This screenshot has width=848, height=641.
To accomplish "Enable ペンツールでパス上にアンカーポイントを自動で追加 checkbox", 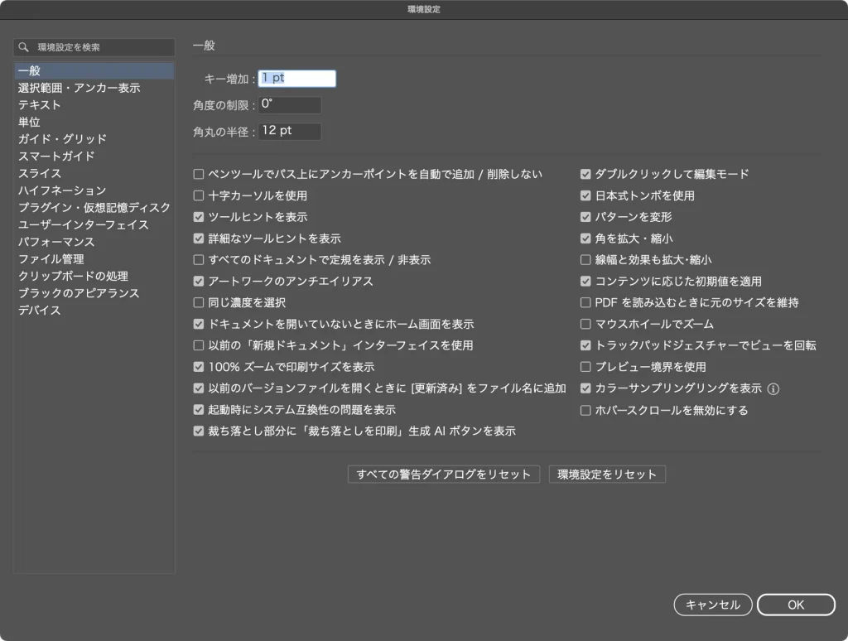I will pyautogui.click(x=199, y=174).
